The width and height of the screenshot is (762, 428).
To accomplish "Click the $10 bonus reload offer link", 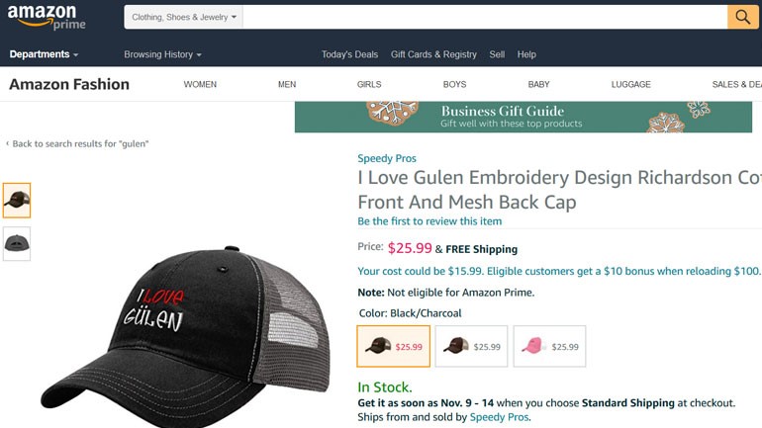I will coord(559,271).
